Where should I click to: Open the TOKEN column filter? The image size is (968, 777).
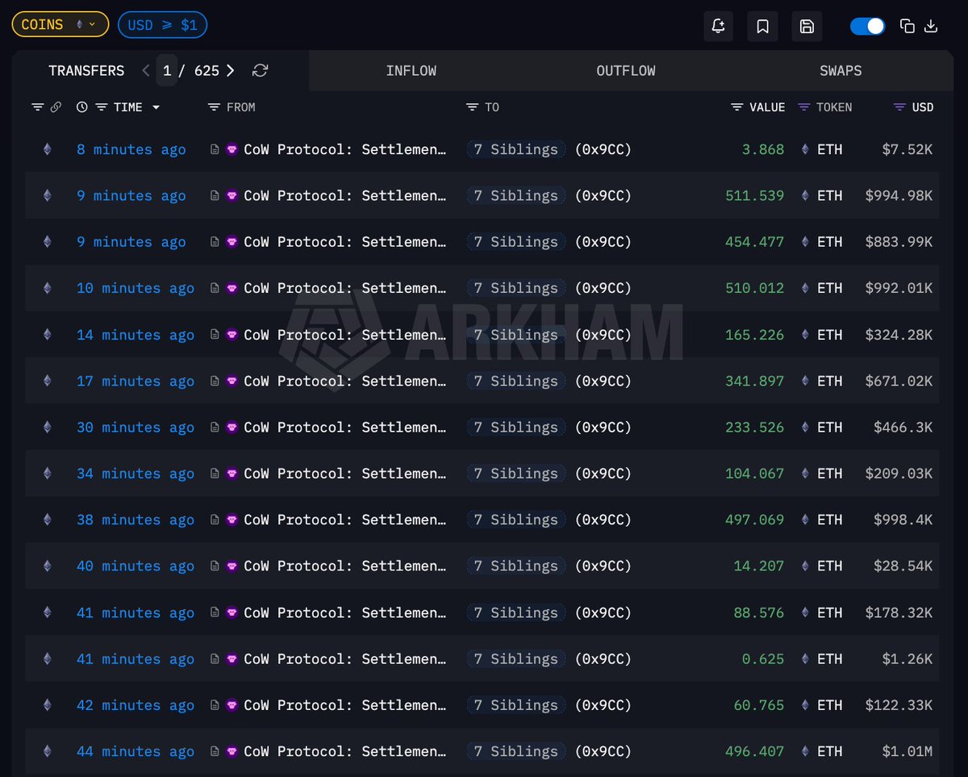[x=803, y=107]
